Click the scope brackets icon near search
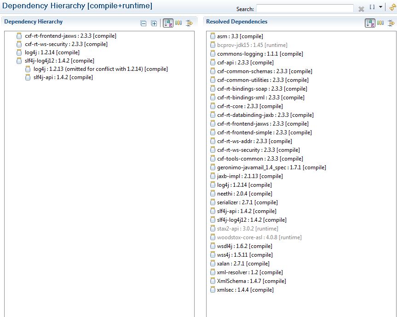 (372, 7)
